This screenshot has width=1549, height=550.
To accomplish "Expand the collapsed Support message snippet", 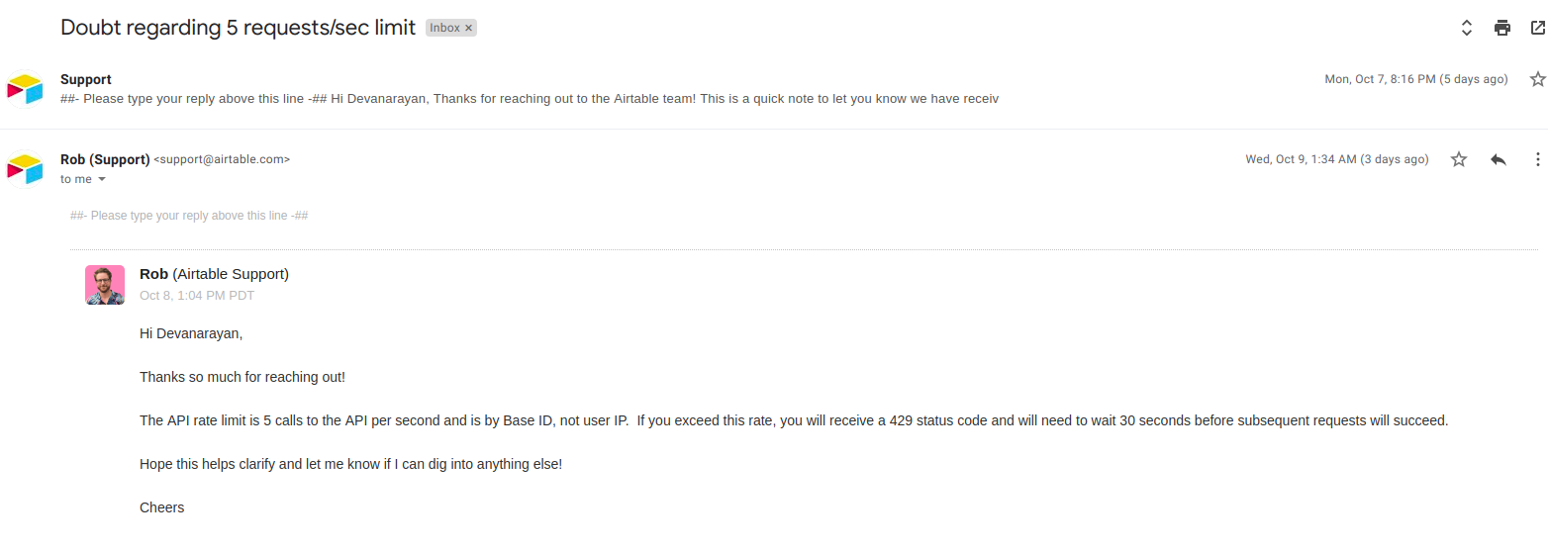I will click(534, 99).
